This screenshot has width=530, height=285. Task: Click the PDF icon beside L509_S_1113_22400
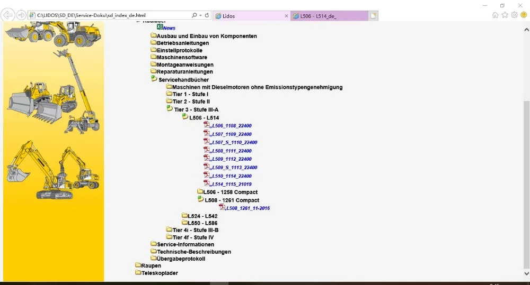click(x=207, y=166)
